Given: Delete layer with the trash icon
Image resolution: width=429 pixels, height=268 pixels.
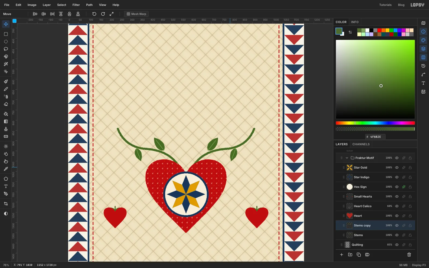Looking at the screenshot, I should 409,255.
